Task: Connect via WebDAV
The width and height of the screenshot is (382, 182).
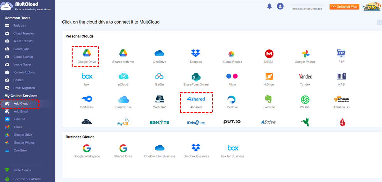Action: [159, 102]
